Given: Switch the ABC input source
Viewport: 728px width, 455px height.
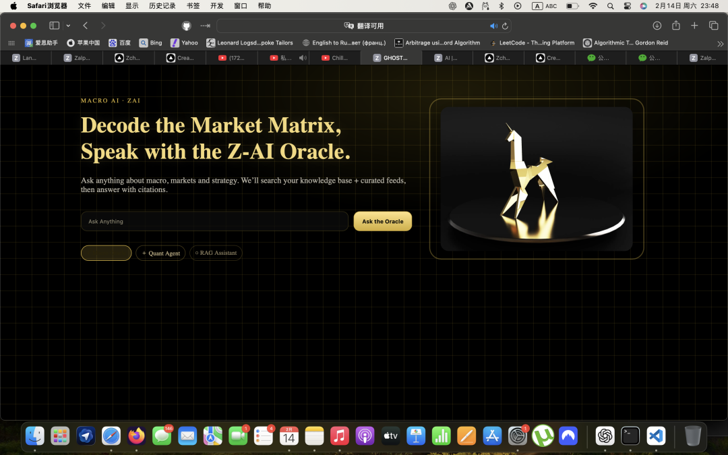Looking at the screenshot, I should pos(545,6).
